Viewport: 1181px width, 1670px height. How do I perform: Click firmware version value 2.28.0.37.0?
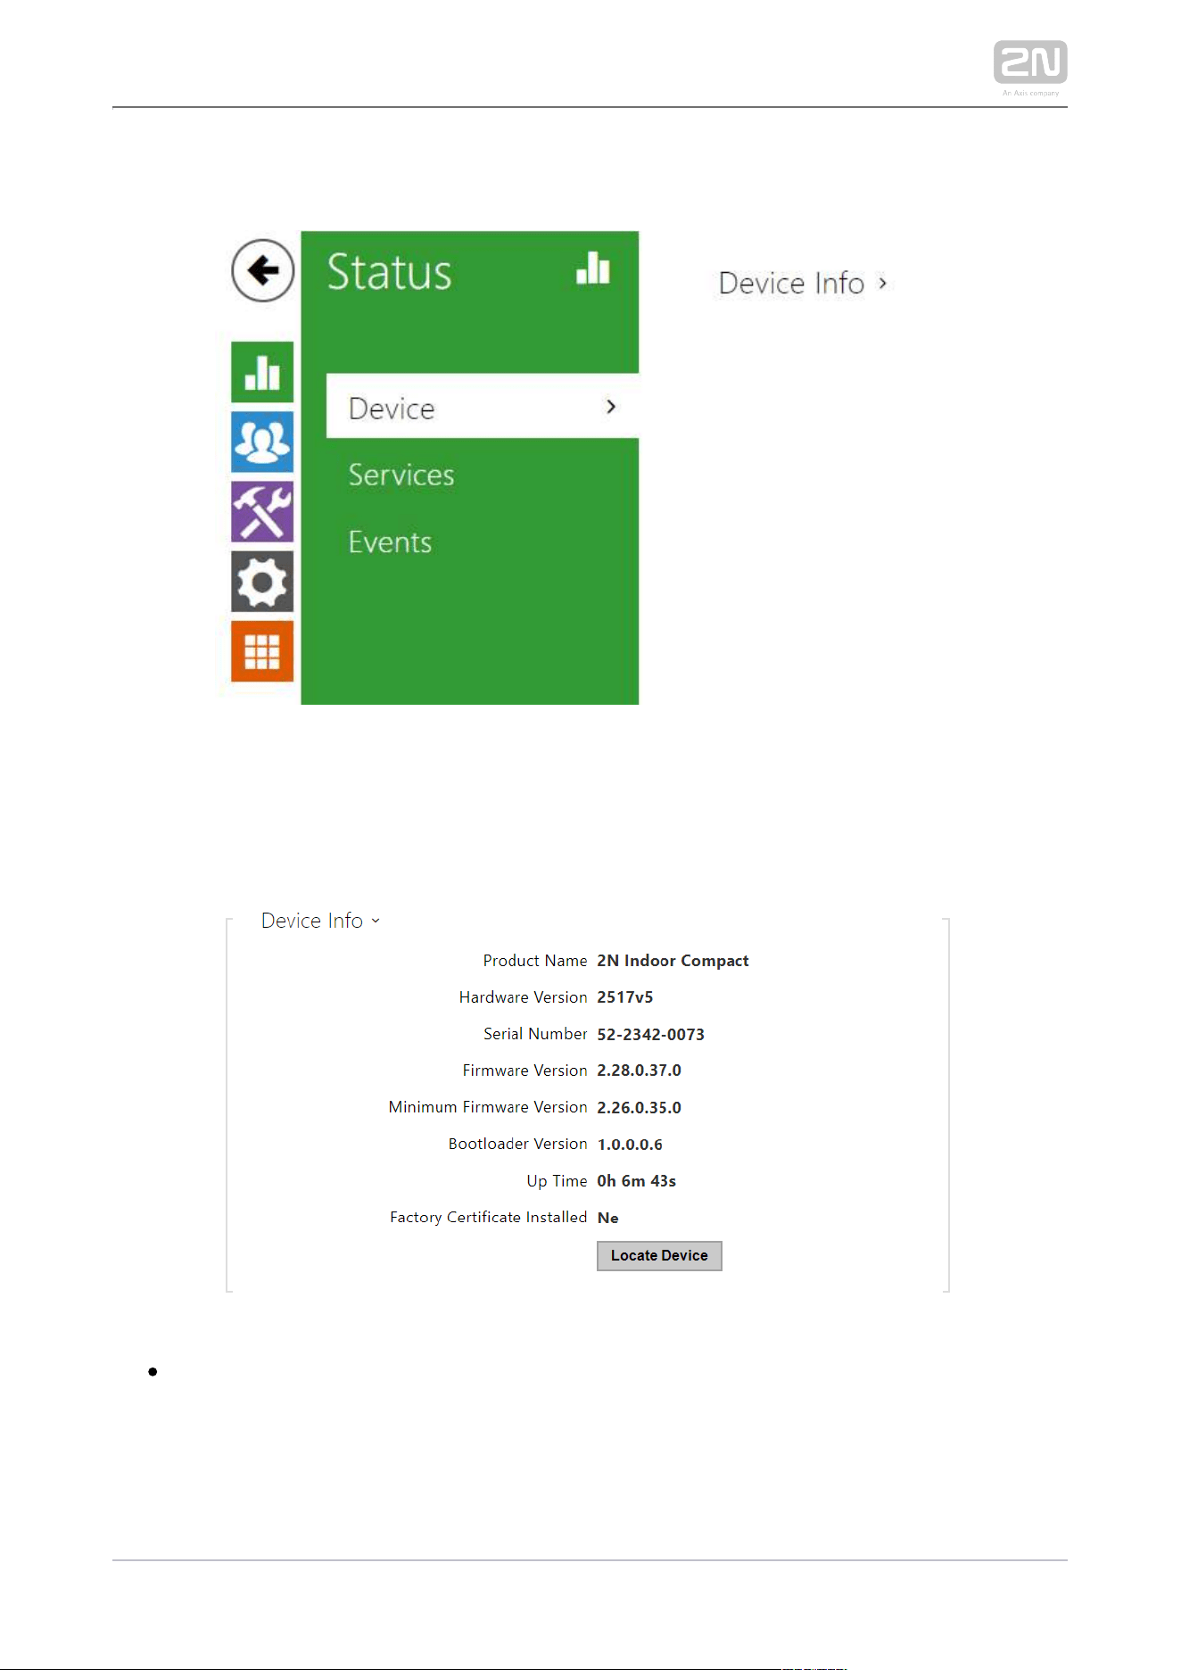click(640, 1071)
